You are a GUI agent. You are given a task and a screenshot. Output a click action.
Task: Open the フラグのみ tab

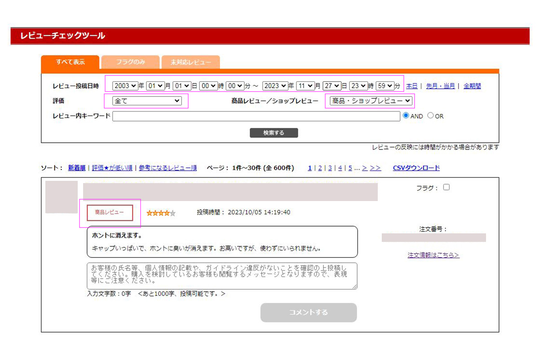click(x=130, y=62)
